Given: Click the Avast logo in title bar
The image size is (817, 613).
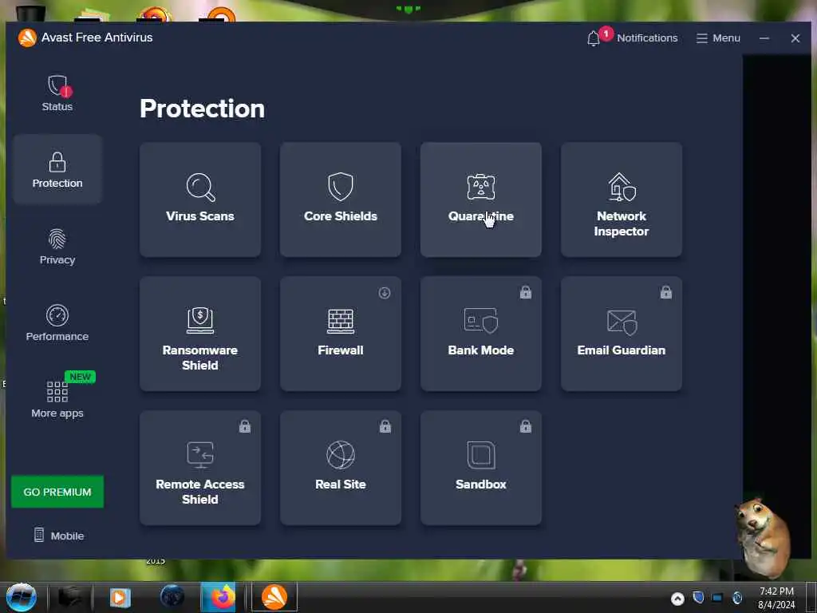Looking at the screenshot, I should [x=27, y=38].
